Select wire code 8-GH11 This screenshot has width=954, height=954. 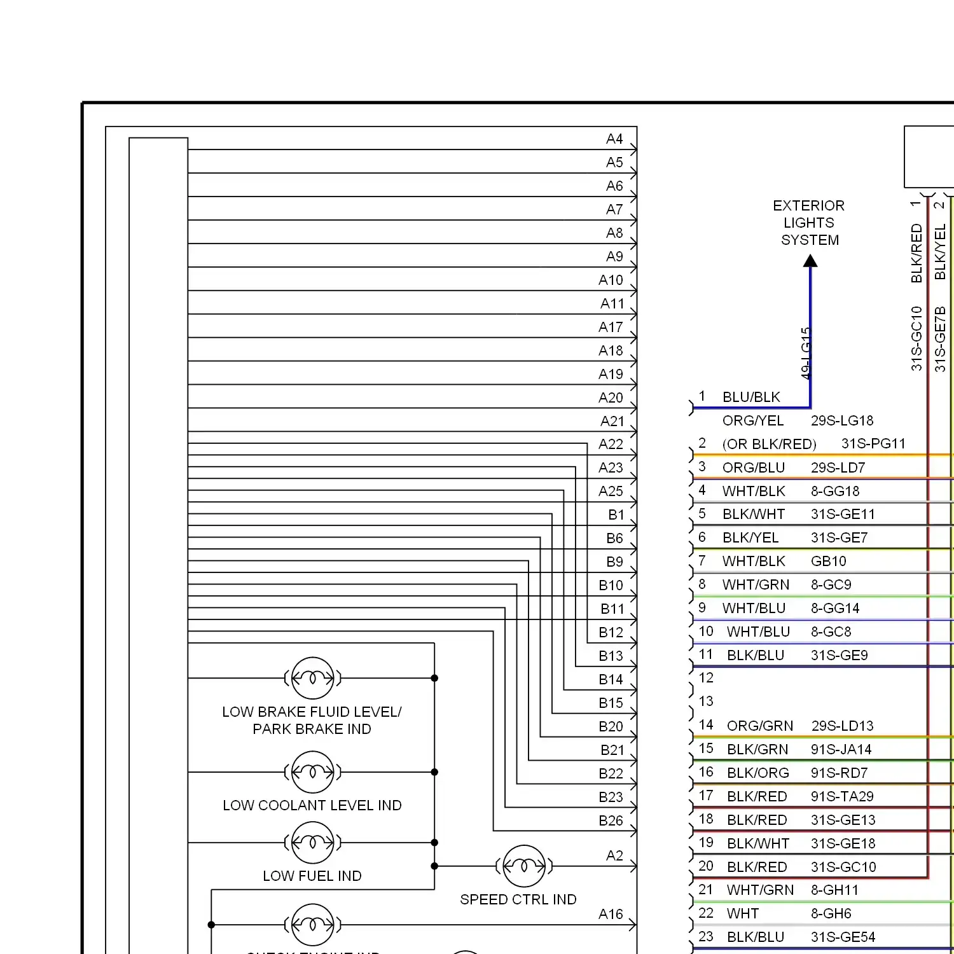pos(835,890)
